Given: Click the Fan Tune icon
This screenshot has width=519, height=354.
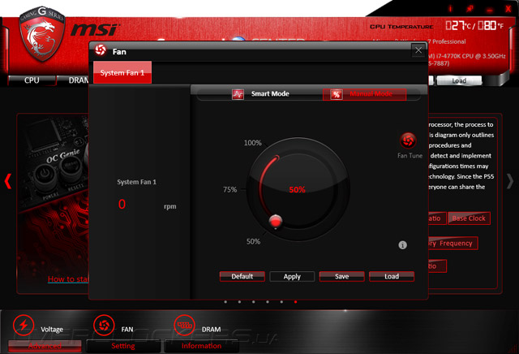Looking at the screenshot, I should click(408, 140).
